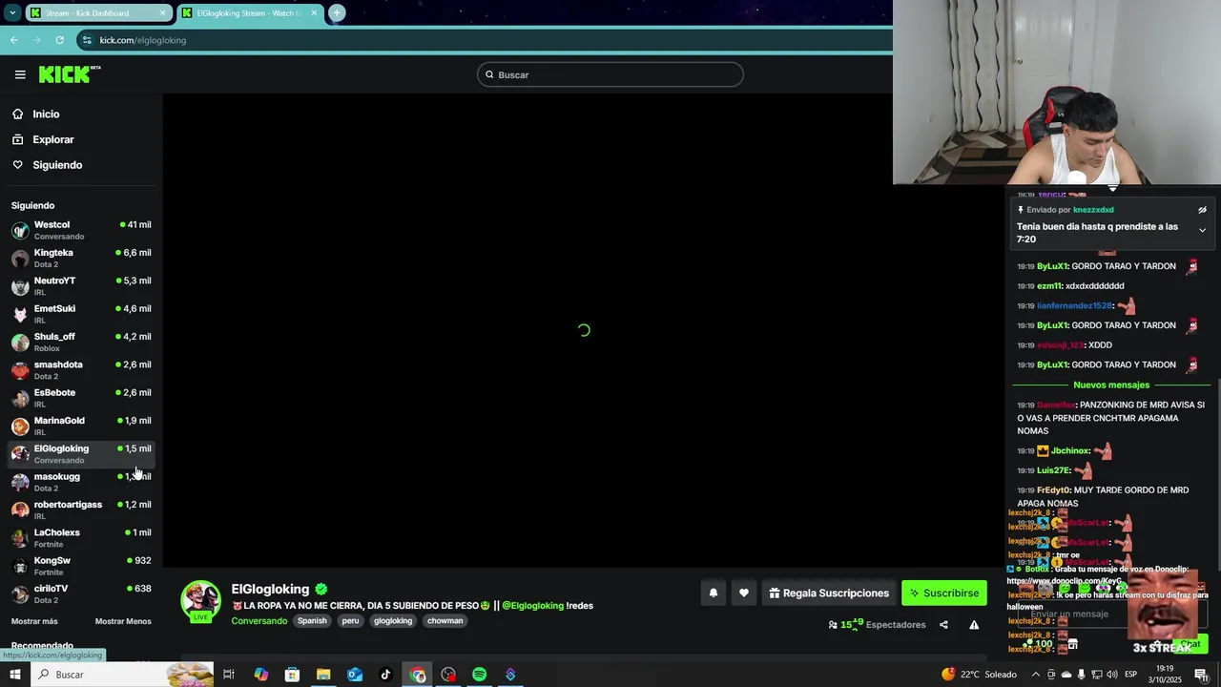Open Windows Start menu
1221x687 pixels.
pyautogui.click(x=14, y=675)
